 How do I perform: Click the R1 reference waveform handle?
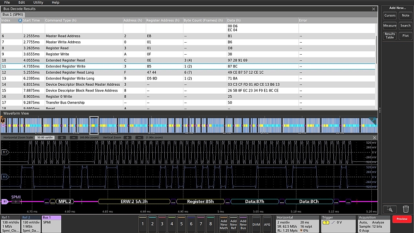click(x=5, y=152)
